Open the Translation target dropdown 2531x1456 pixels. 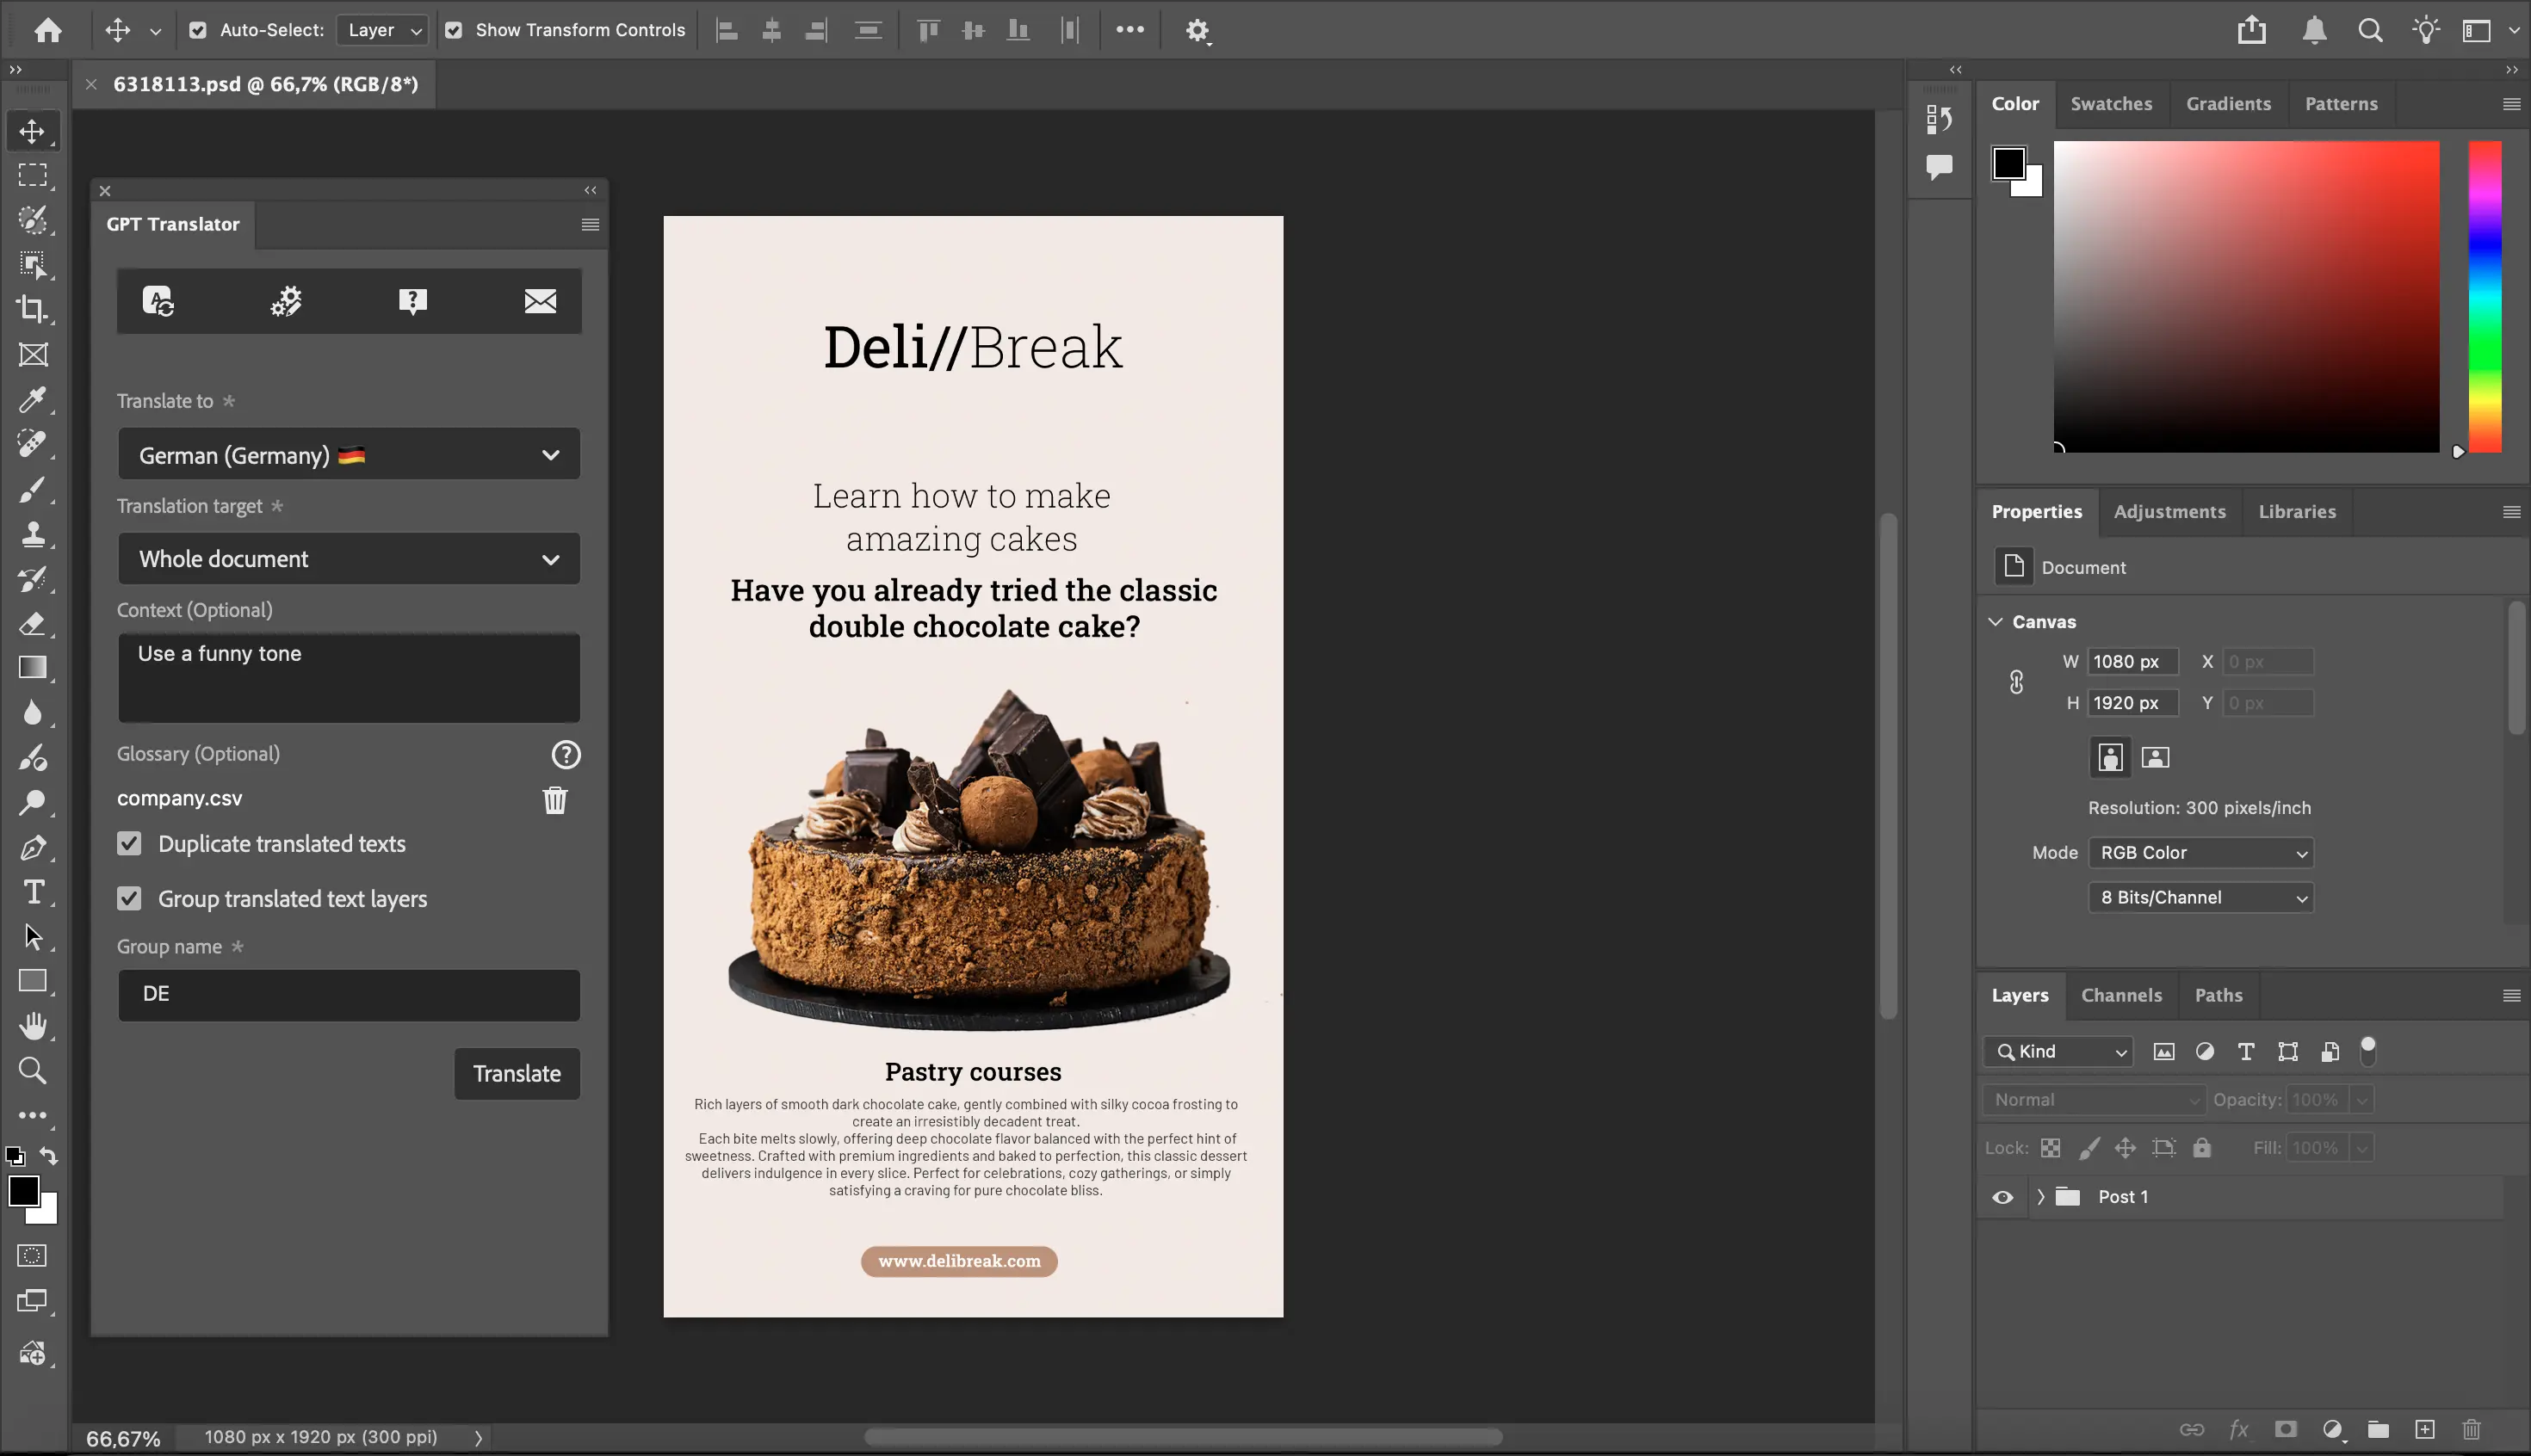(348, 559)
